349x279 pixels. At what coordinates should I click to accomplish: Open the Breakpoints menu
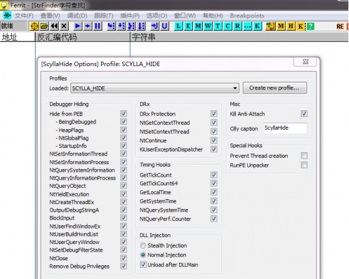click(247, 16)
